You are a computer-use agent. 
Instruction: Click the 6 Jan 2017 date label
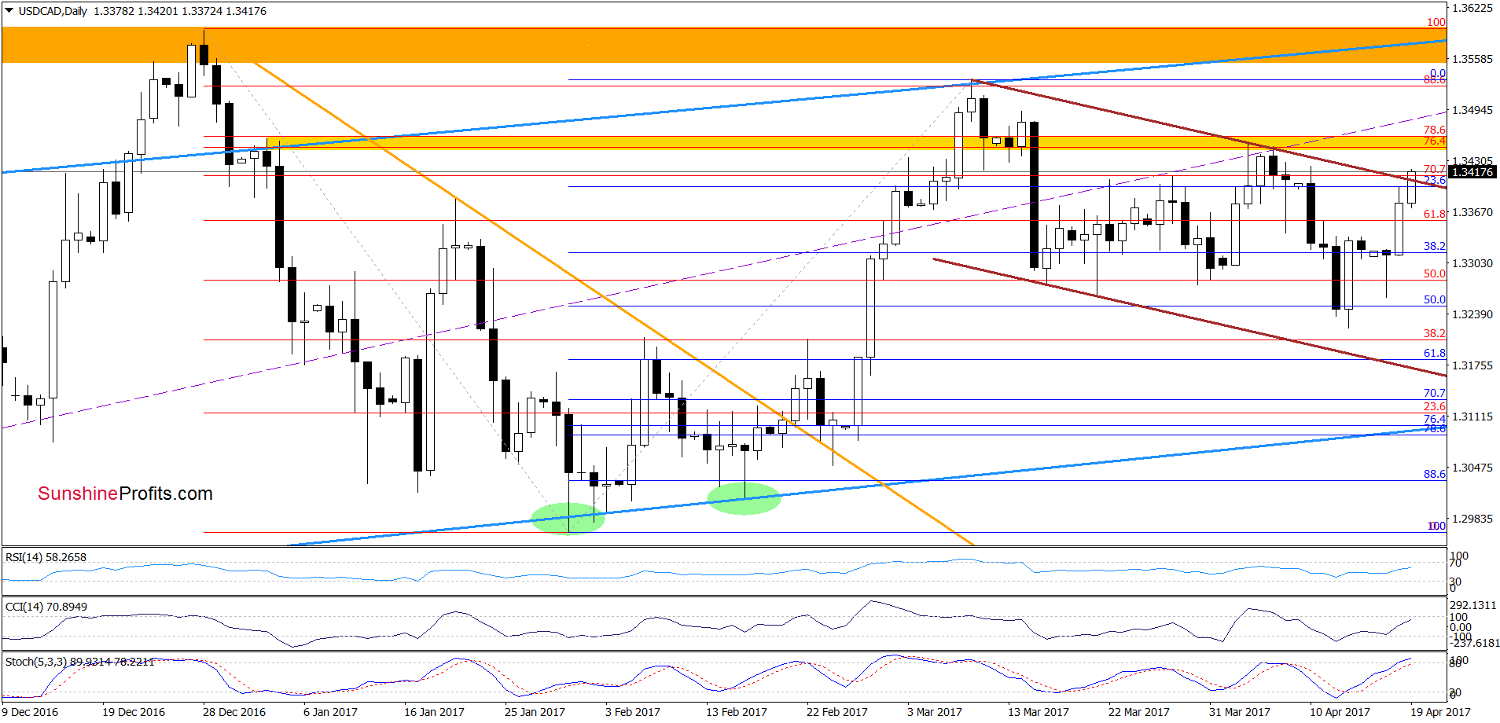330,712
